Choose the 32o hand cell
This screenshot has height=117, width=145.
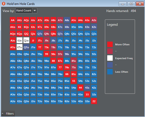click(87, 101)
